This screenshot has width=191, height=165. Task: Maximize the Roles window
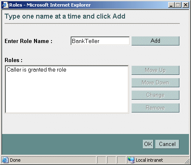tap(178, 5)
